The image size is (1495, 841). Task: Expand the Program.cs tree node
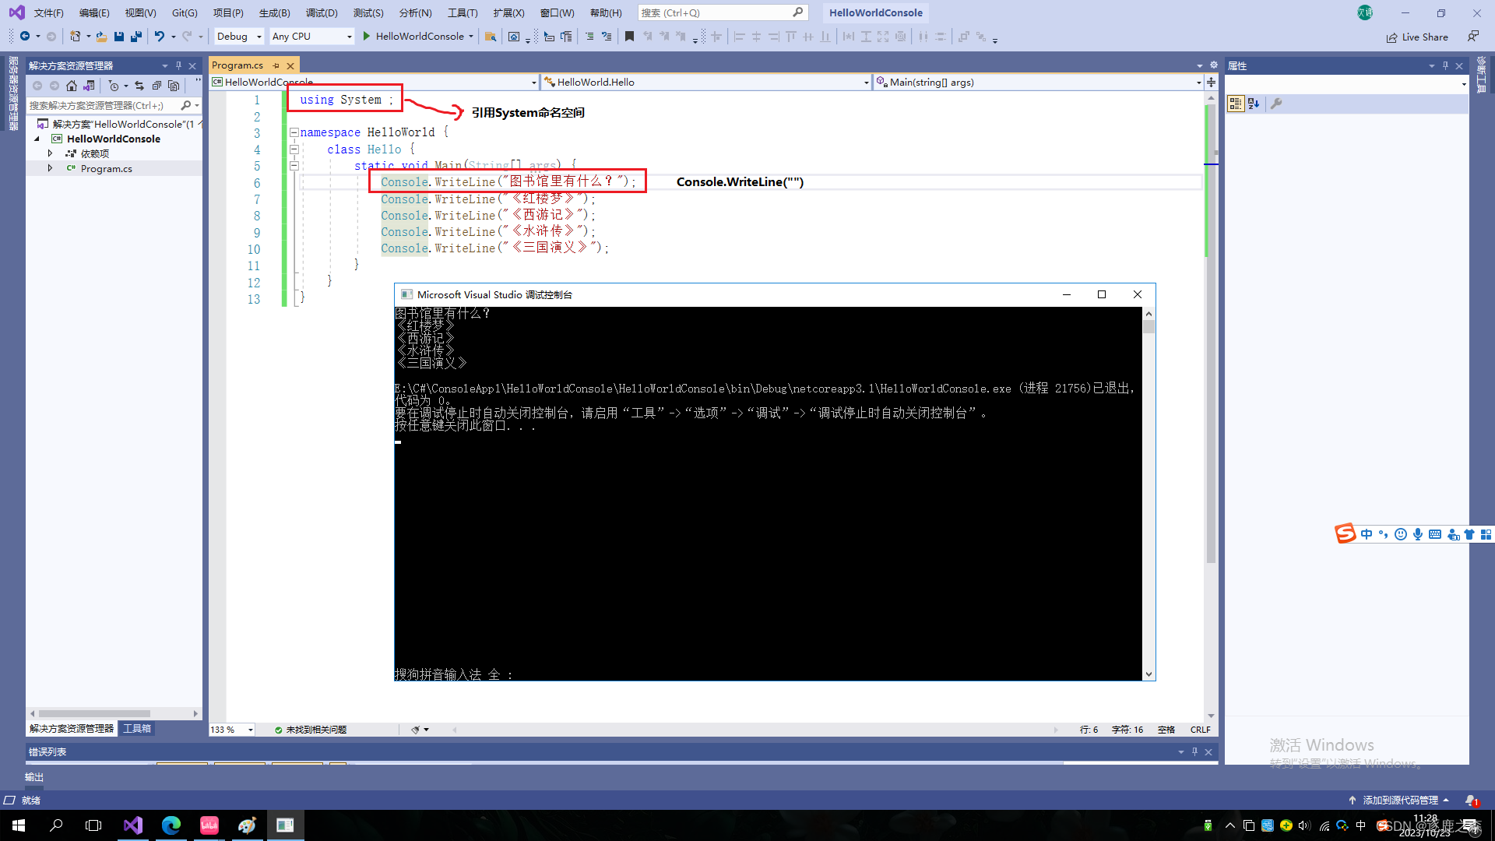(x=51, y=168)
